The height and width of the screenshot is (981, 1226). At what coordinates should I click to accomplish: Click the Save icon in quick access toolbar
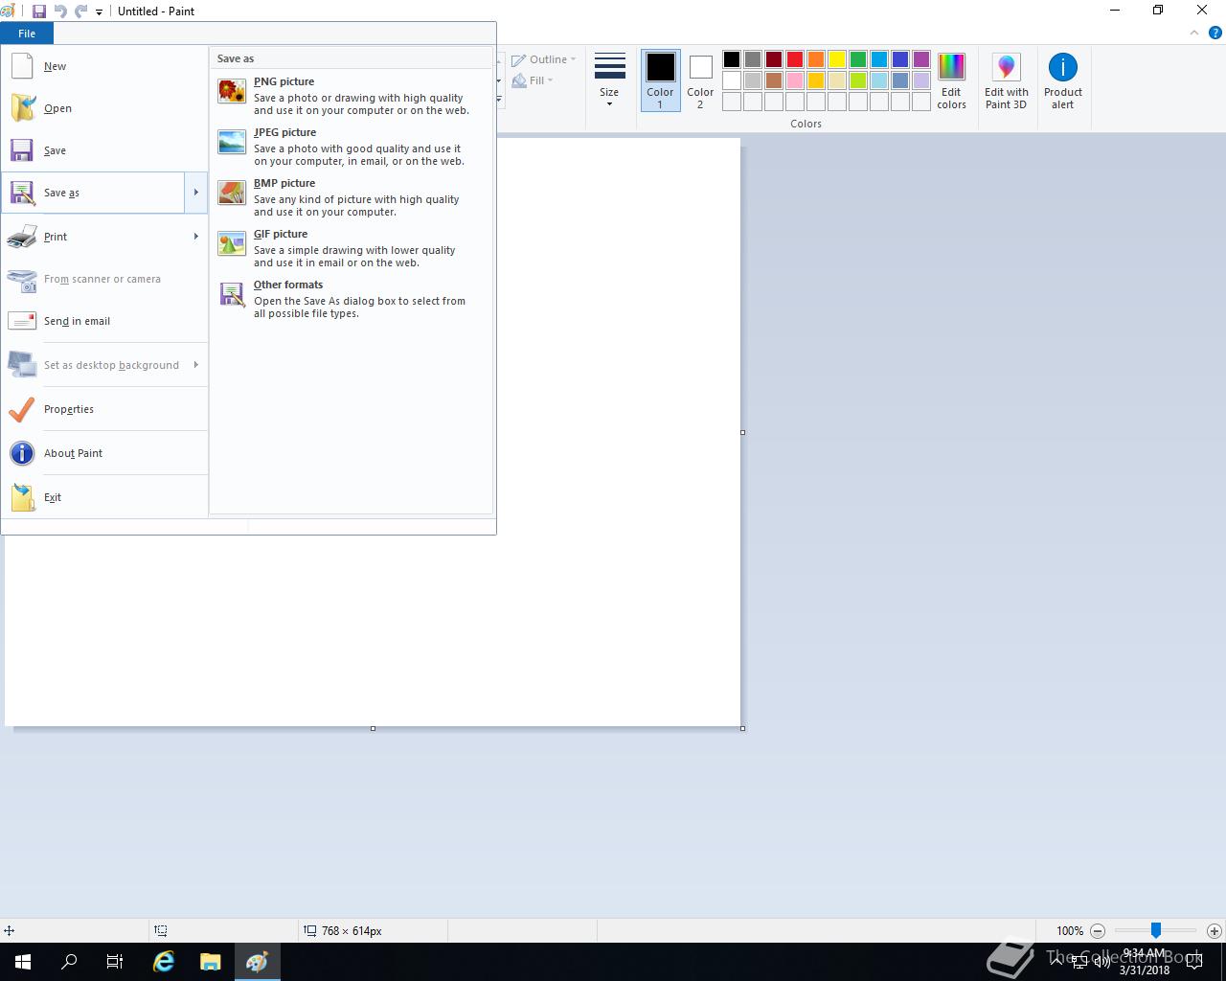coord(39,11)
